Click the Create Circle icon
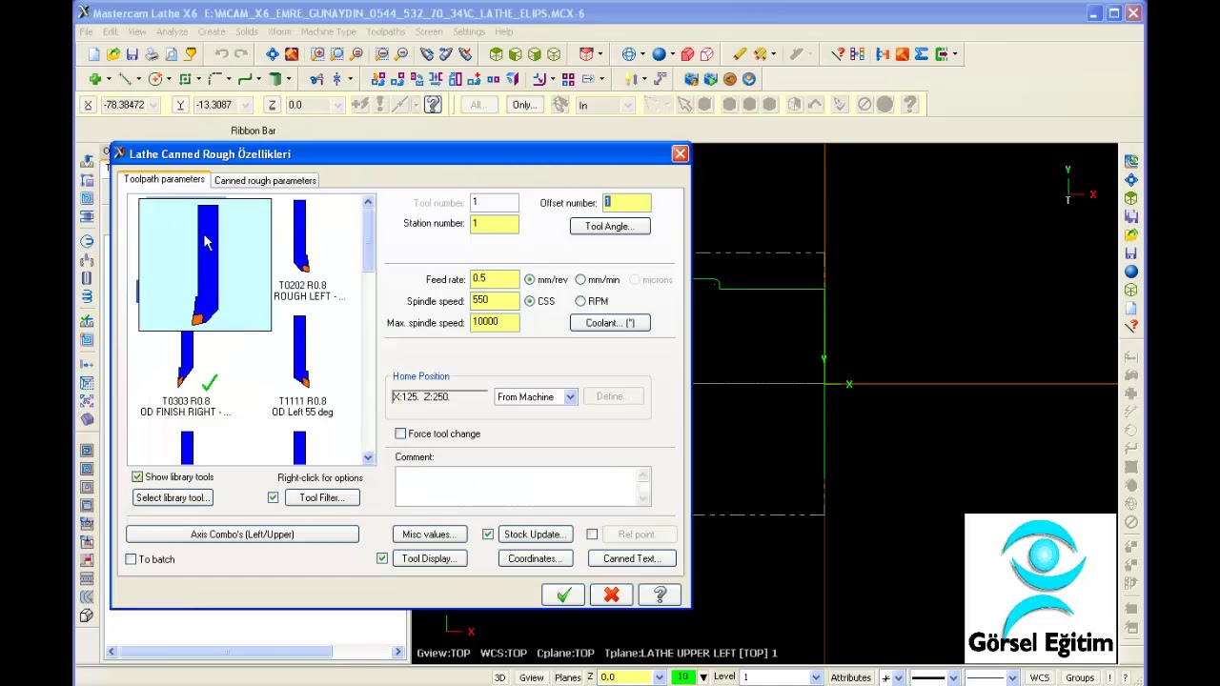The width and height of the screenshot is (1220, 686). (154, 79)
